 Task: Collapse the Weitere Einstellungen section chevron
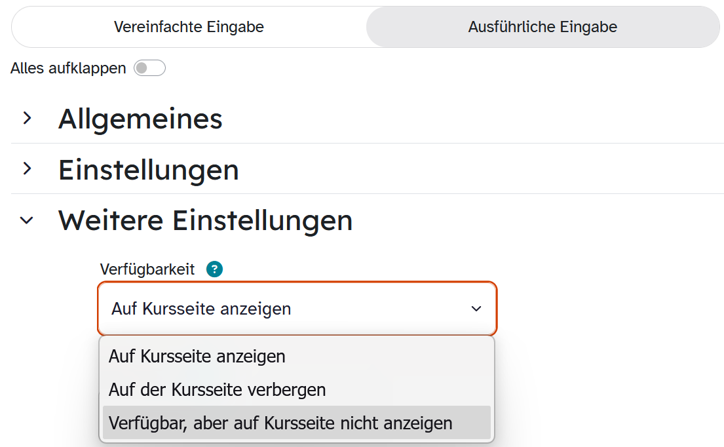click(x=27, y=220)
